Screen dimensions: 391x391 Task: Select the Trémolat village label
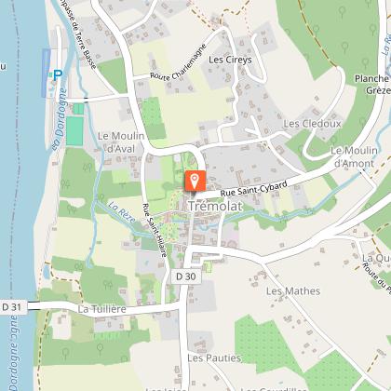click(215, 206)
